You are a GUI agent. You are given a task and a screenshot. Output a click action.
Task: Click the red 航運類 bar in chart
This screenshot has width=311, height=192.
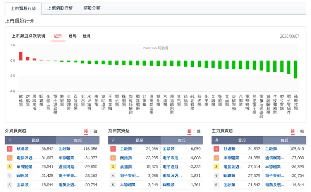(x=21, y=56)
